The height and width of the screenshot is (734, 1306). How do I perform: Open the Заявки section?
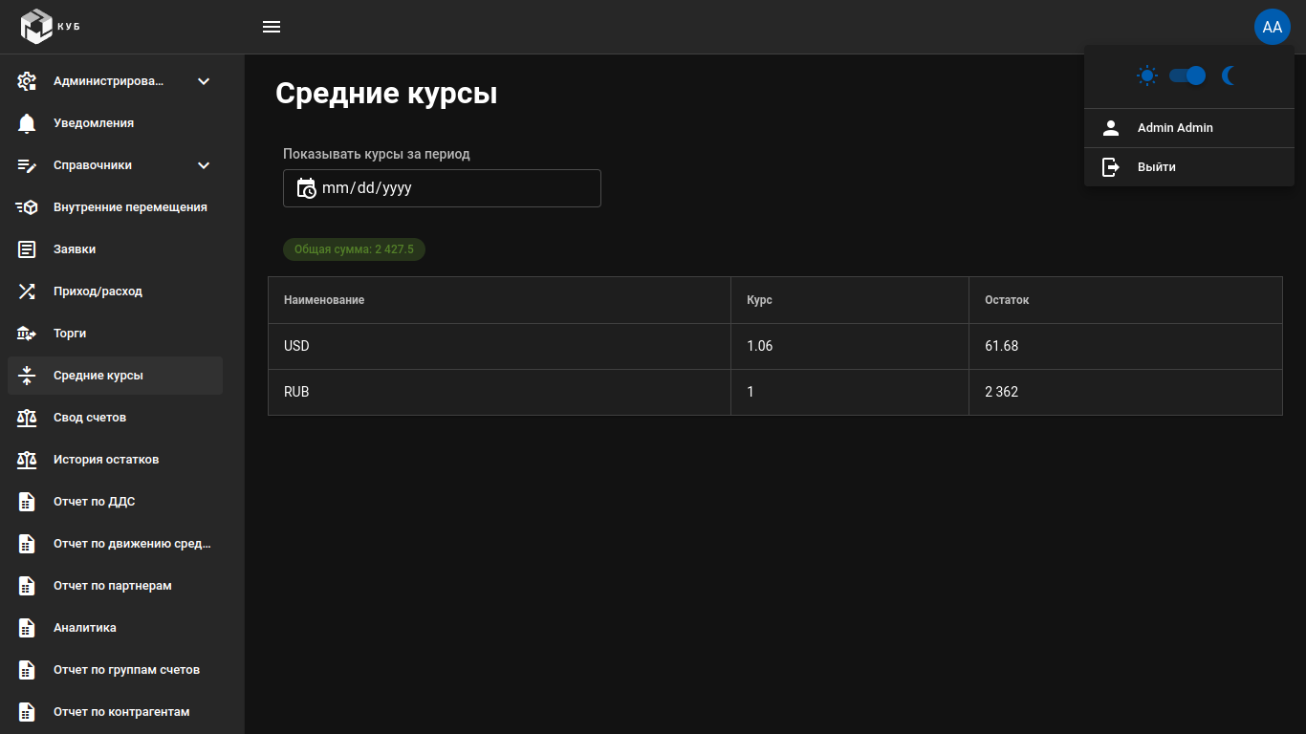(x=115, y=249)
